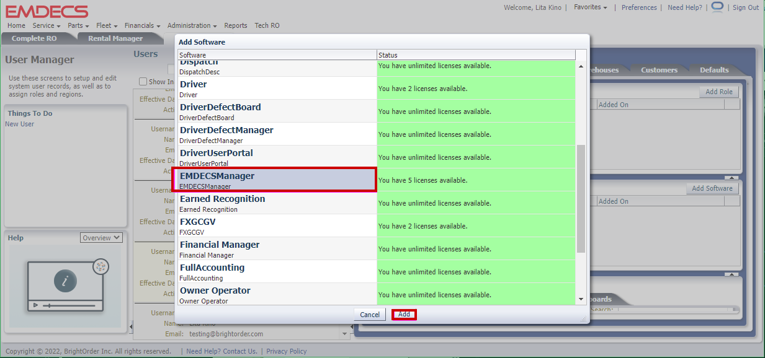Click the Add Software dialog resize grip
The height and width of the screenshot is (358, 765).
point(583,318)
